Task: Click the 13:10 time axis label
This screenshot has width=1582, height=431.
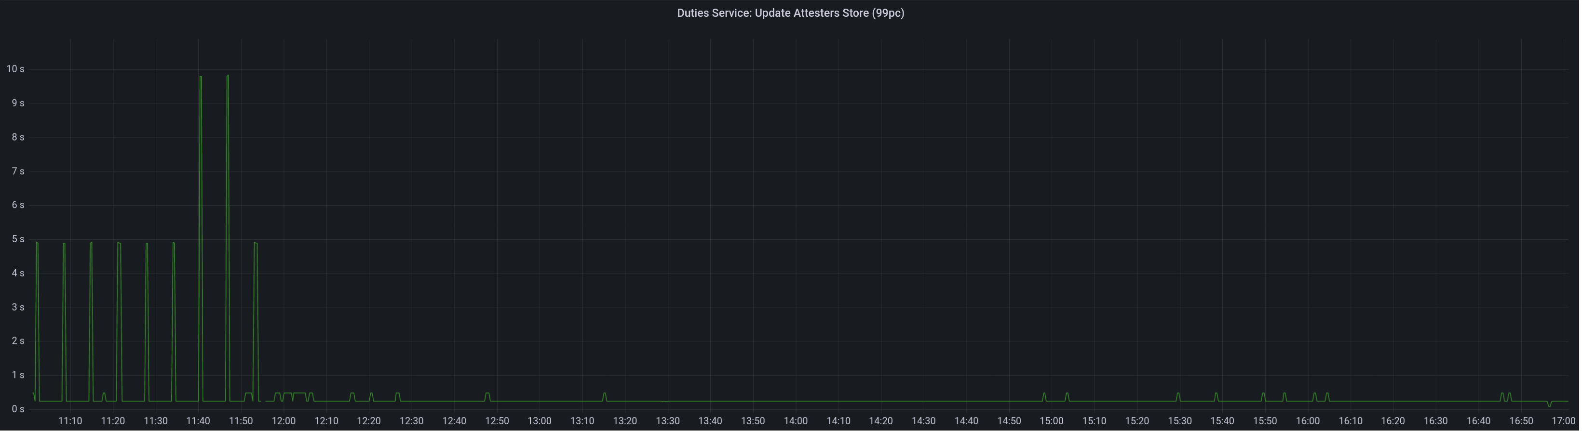Action: pos(582,421)
